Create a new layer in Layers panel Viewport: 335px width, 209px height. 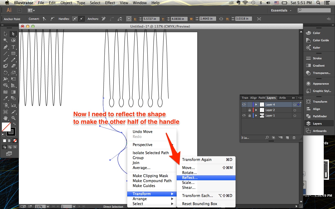[287, 138]
